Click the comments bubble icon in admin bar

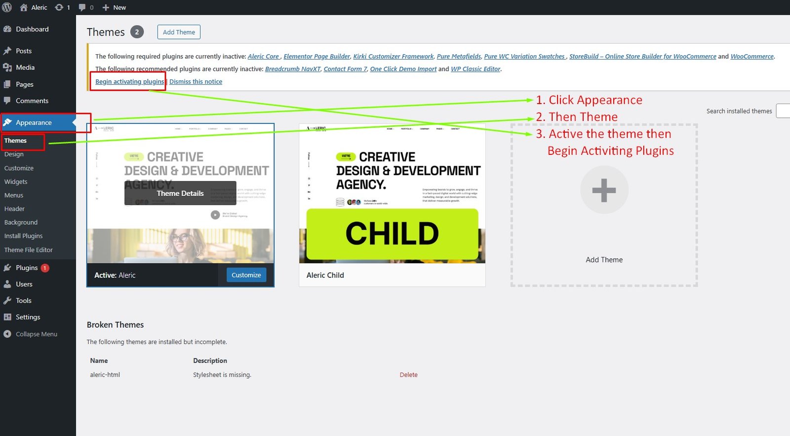coord(82,7)
